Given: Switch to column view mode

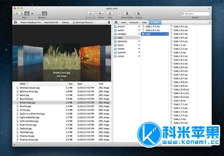Looking at the screenshot, I should (27, 14).
